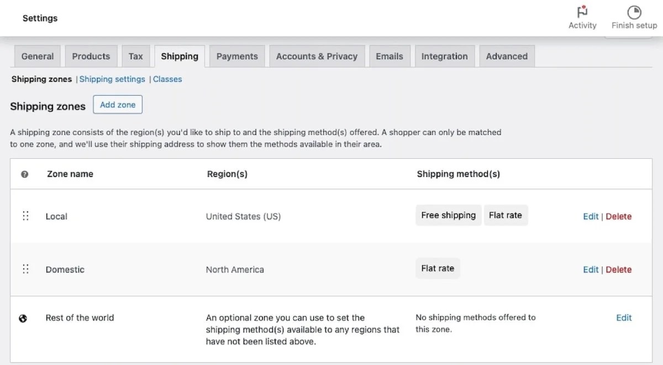
Task: Switch to the Emails tab
Action: point(390,56)
